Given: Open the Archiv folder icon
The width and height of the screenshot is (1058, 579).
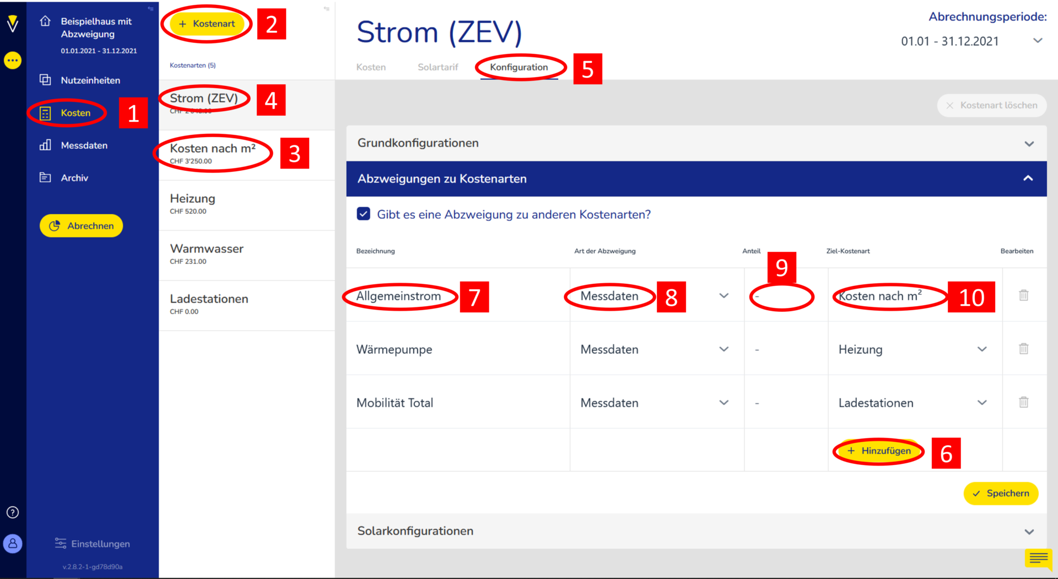Looking at the screenshot, I should coord(45,177).
